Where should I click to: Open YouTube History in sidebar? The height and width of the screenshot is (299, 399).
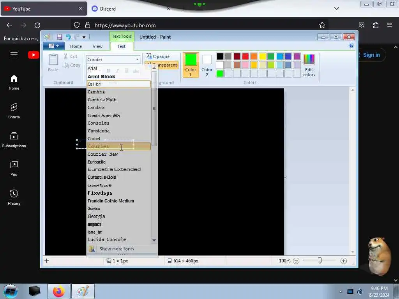click(x=14, y=197)
